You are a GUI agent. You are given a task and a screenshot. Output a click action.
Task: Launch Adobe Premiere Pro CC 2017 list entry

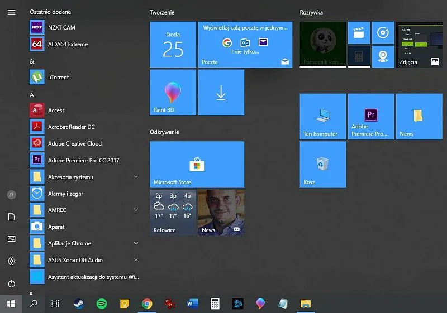click(x=85, y=160)
